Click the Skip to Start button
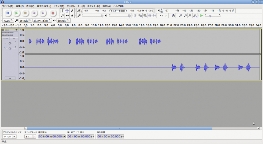 [x=35, y=13]
